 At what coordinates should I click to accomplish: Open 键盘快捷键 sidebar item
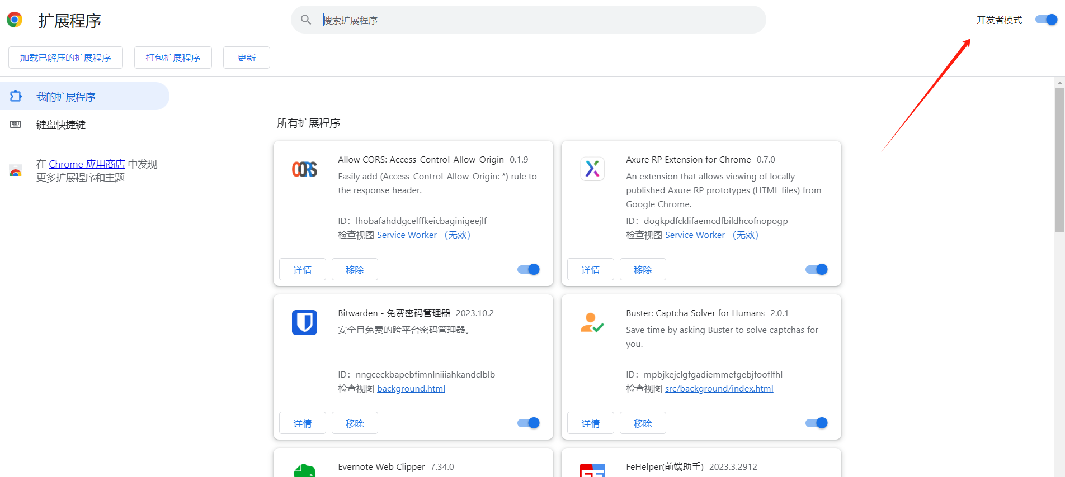click(61, 125)
